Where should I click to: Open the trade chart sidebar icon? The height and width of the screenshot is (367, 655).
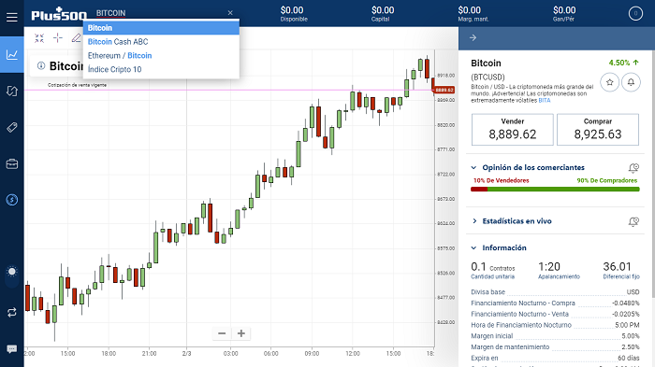pyautogui.click(x=11, y=55)
